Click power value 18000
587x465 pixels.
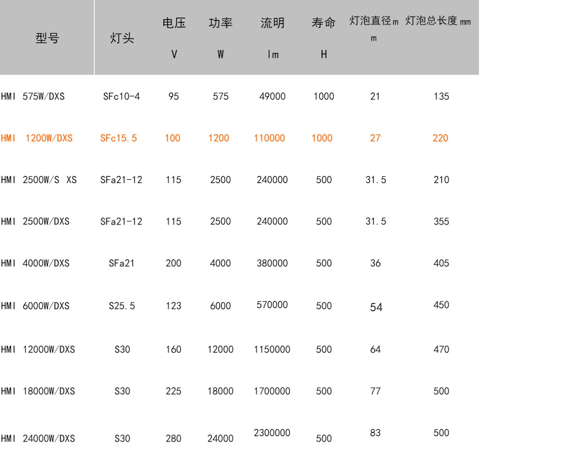pyautogui.click(x=220, y=391)
